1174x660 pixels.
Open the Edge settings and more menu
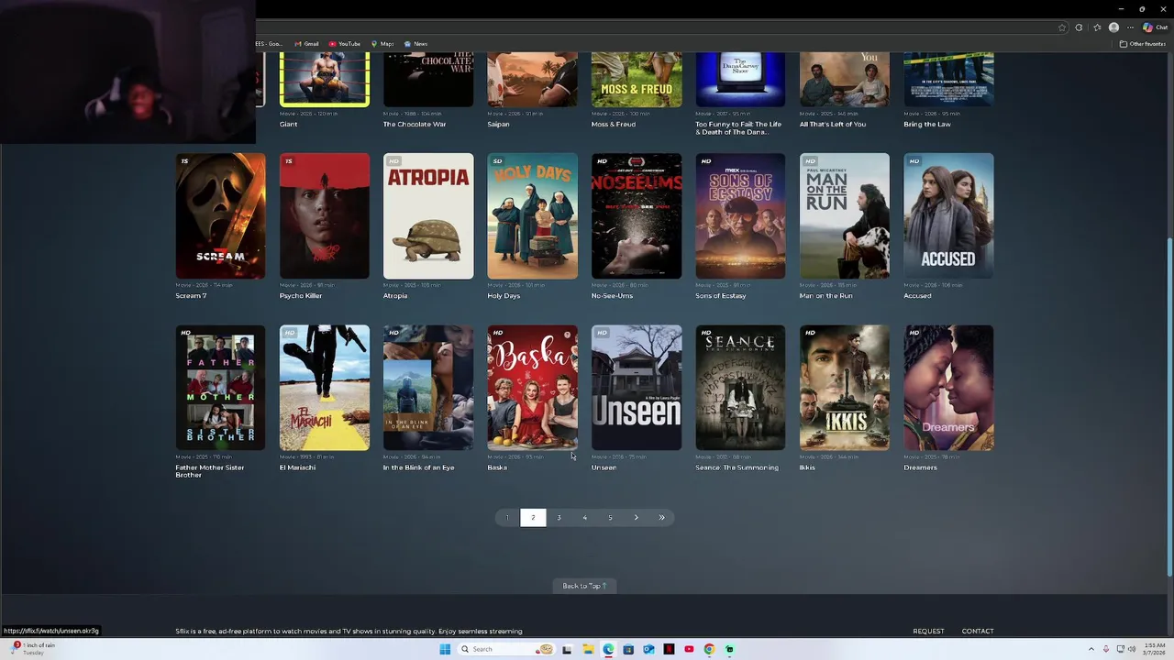tap(1130, 27)
